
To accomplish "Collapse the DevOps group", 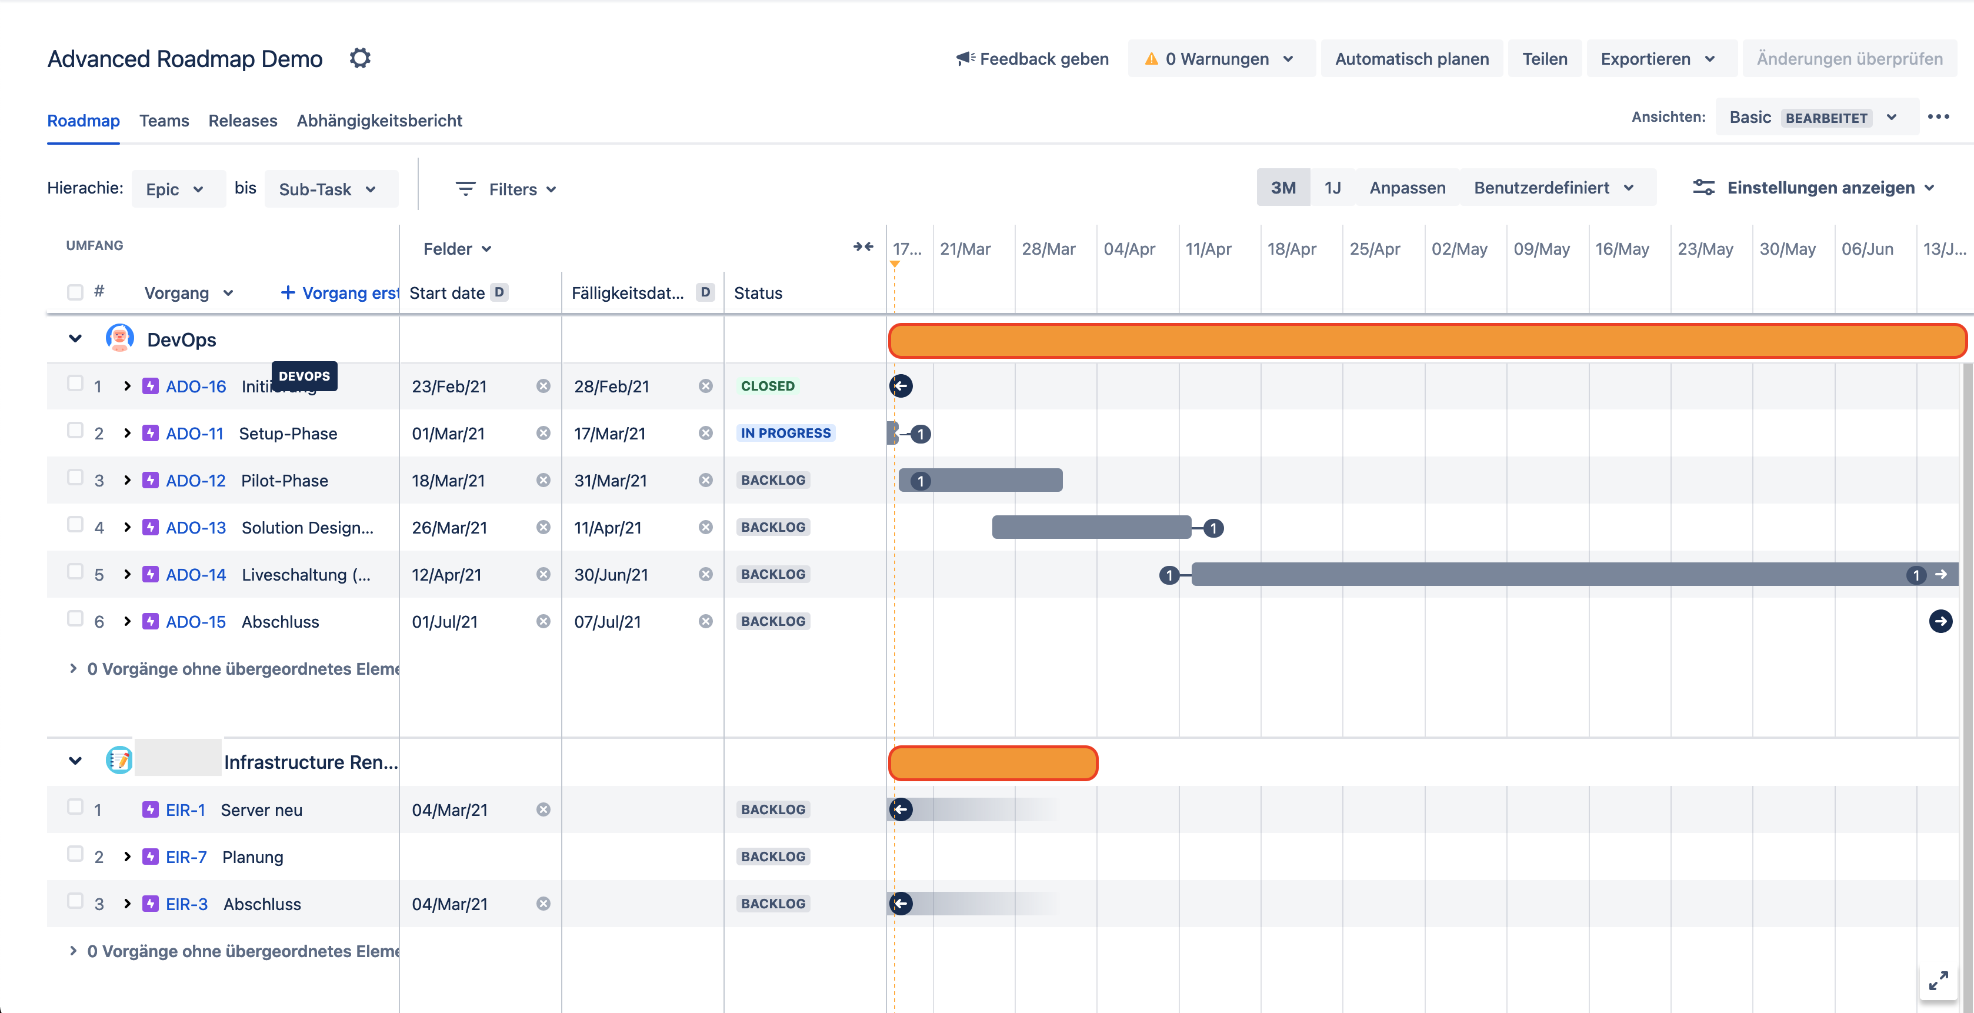I will (x=75, y=338).
